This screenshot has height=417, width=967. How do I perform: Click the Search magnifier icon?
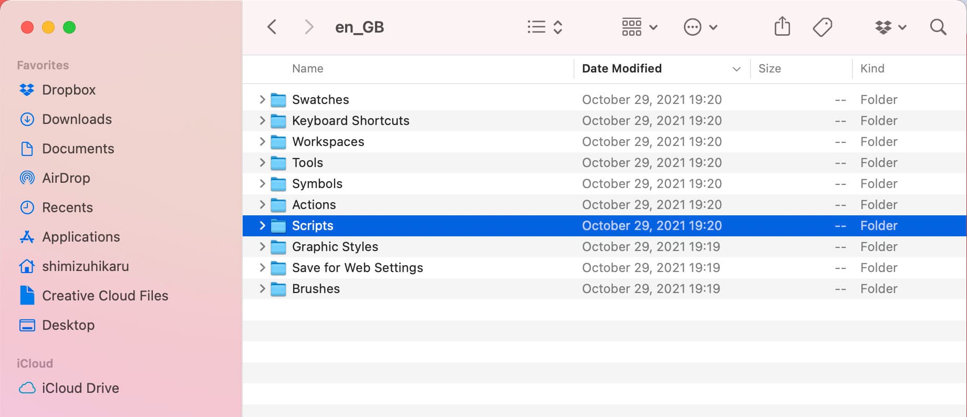[x=938, y=27]
